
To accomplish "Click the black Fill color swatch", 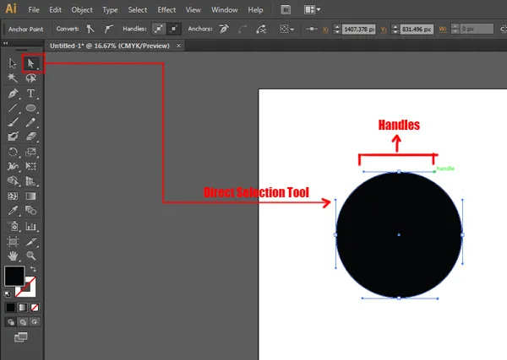I will tap(14, 276).
